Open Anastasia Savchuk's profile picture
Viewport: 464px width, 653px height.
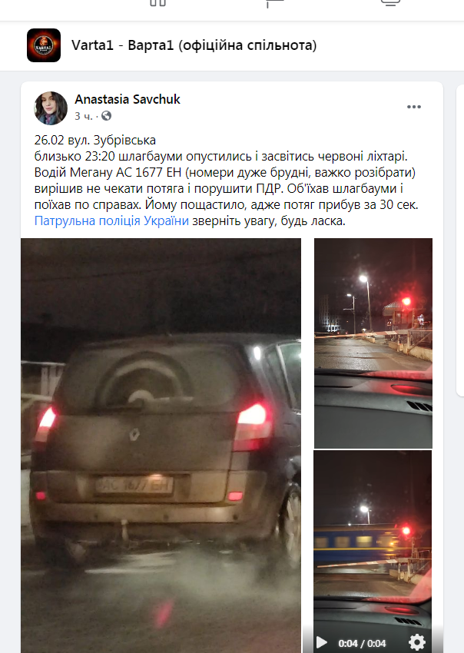tap(51, 108)
